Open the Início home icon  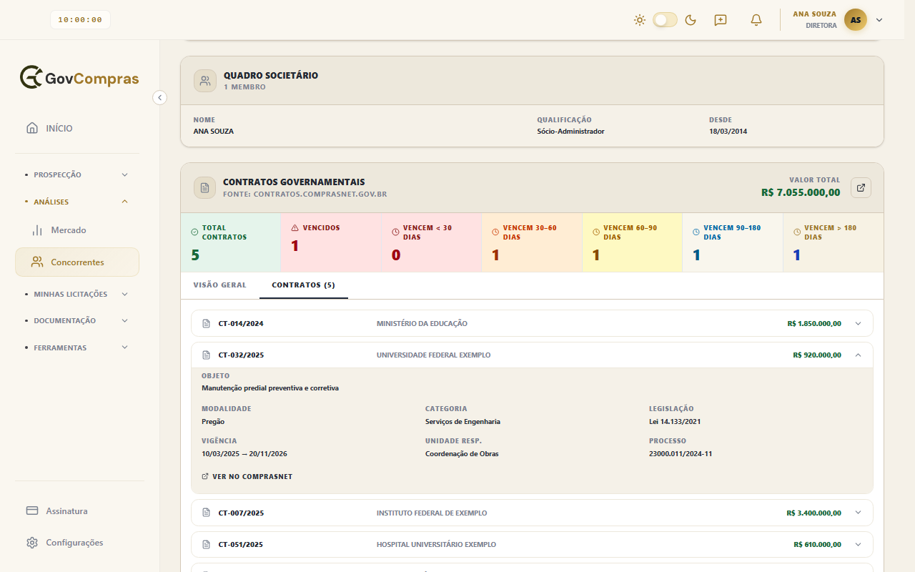[32, 128]
